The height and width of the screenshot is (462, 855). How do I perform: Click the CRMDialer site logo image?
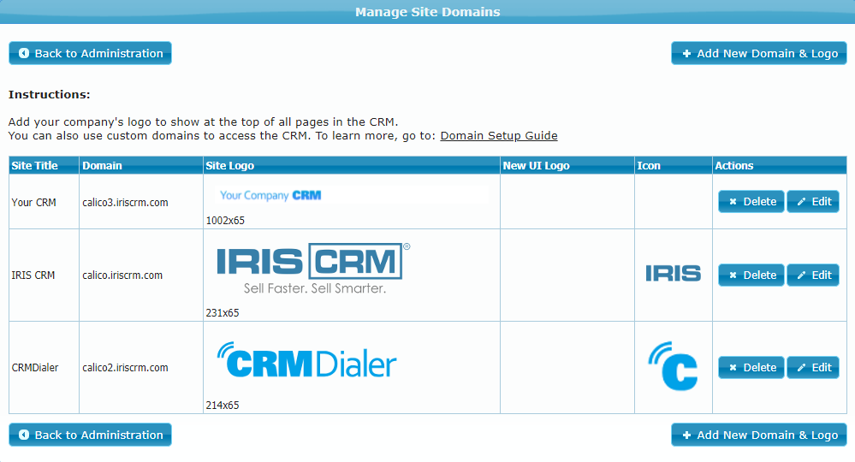(x=307, y=360)
